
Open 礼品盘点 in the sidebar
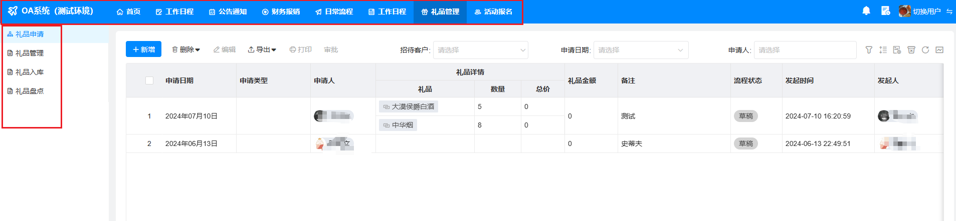[x=30, y=91]
